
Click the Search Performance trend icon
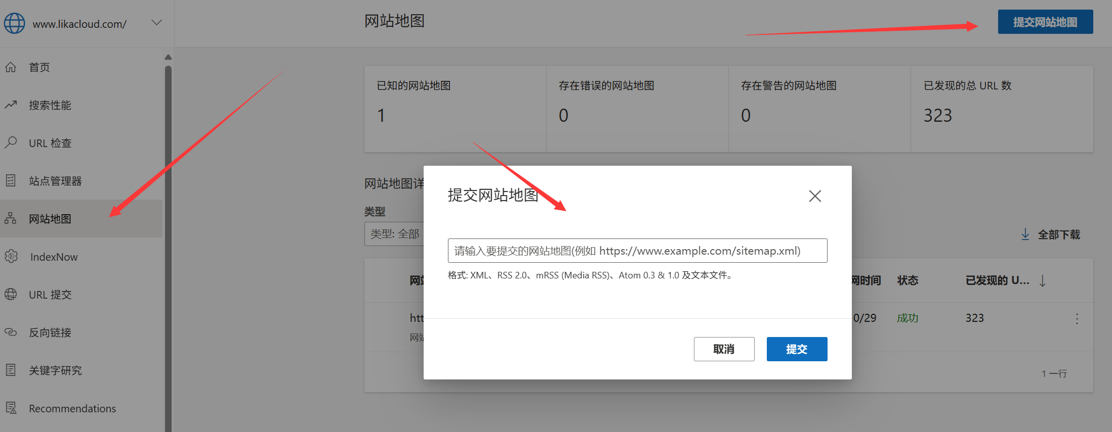click(11, 105)
